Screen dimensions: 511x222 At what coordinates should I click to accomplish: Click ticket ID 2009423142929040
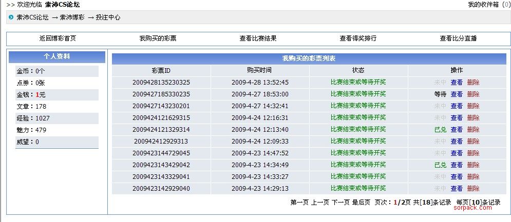161,189
